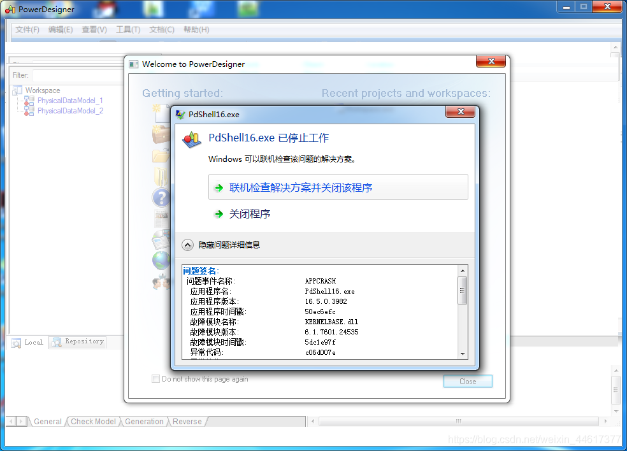The width and height of the screenshot is (627, 451).
Task: Click the PowerDesigner title bar app icon
Action: pyautogui.click(x=10, y=9)
